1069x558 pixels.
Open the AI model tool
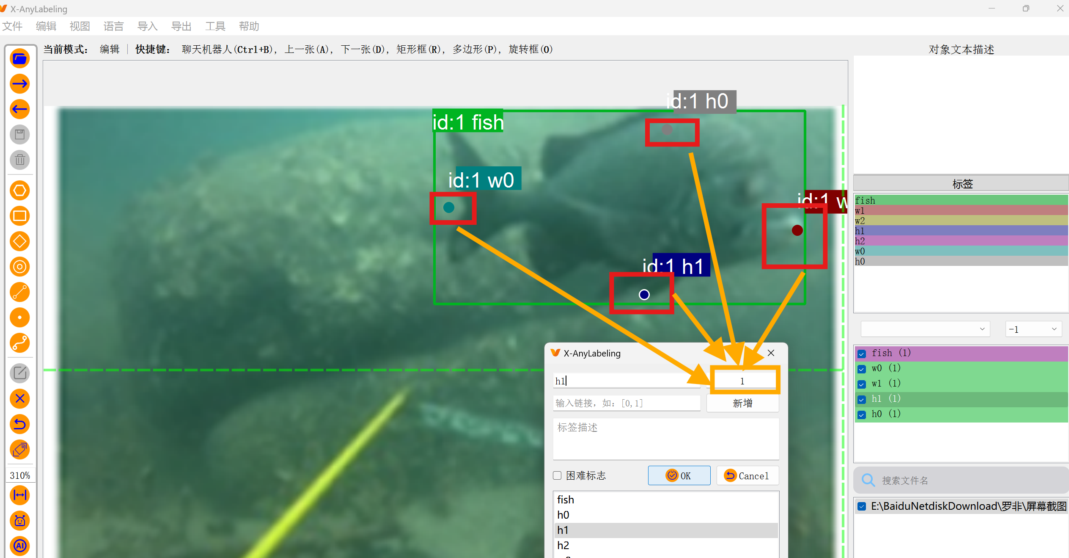(x=19, y=546)
